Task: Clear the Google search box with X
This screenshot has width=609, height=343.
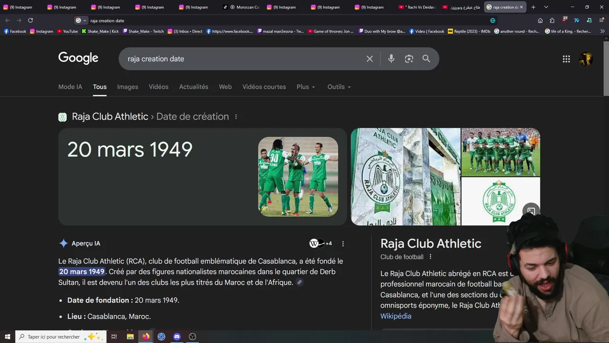Action: pyautogui.click(x=370, y=59)
